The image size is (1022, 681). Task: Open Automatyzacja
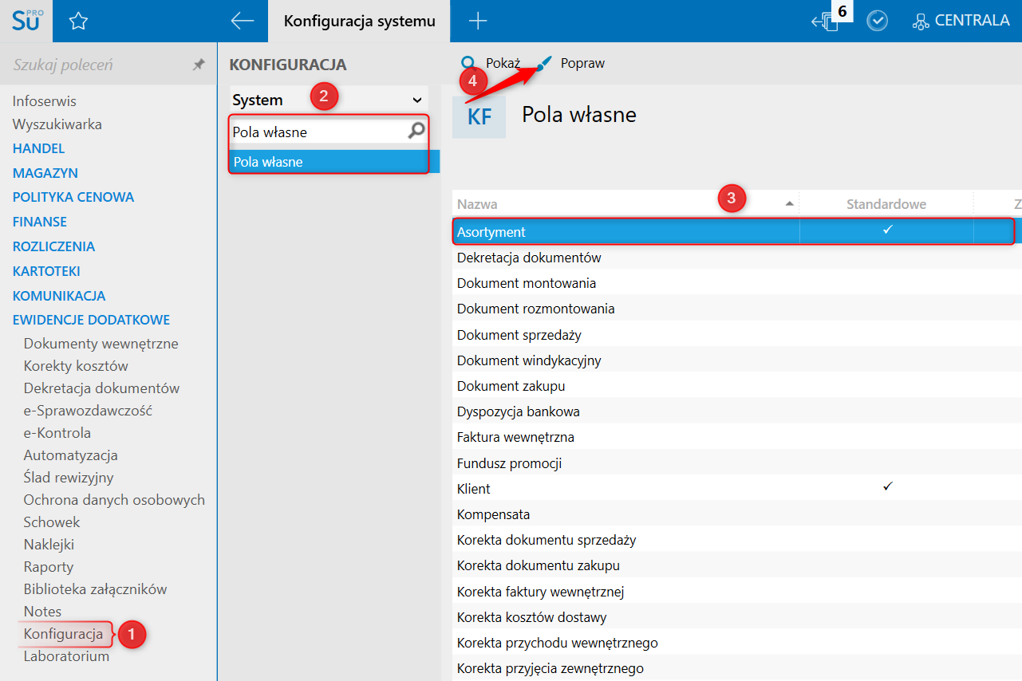pyautogui.click(x=71, y=455)
